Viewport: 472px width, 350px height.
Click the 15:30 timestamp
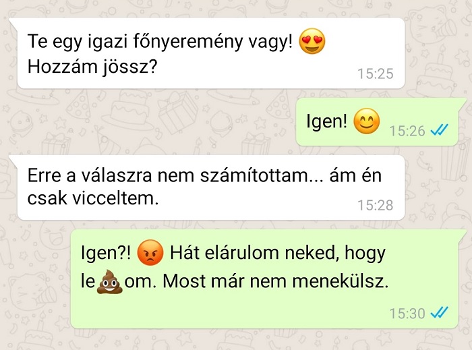tap(407, 314)
